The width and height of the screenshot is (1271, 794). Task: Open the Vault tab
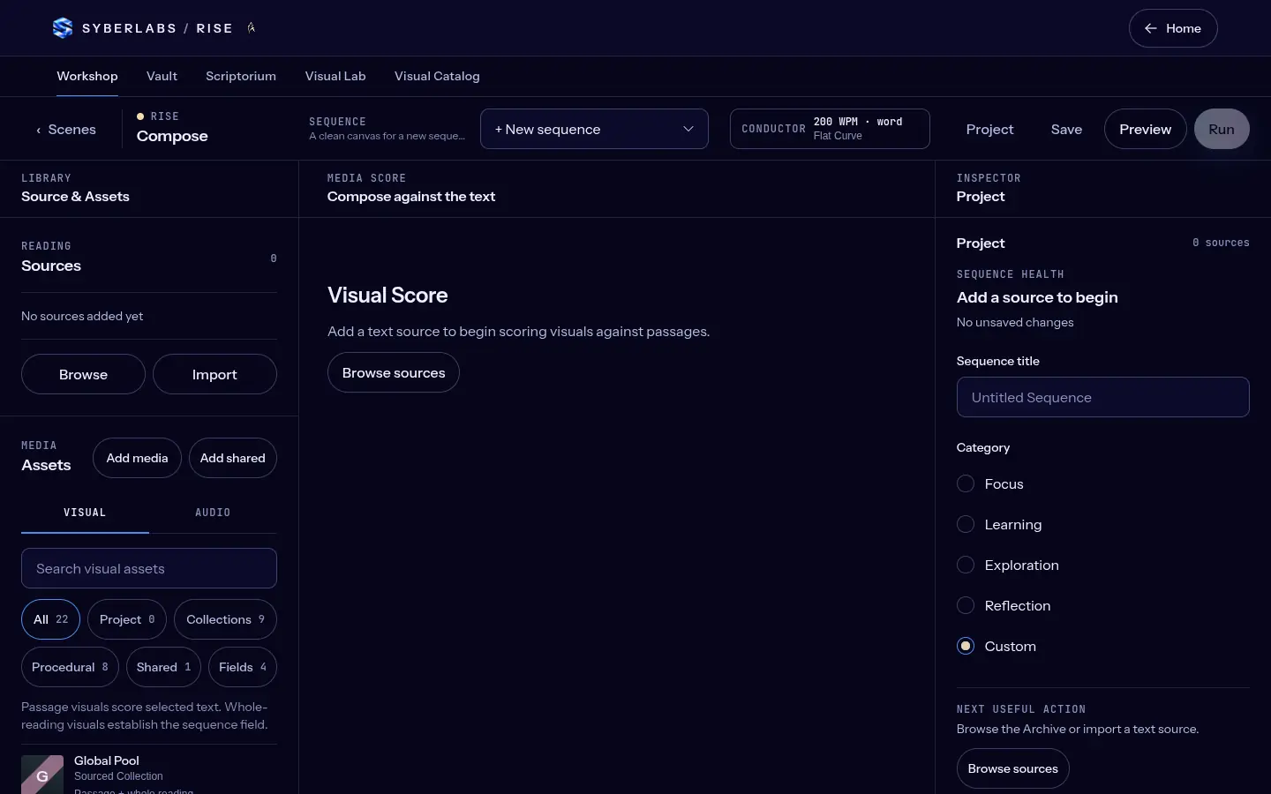click(x=162, y=76)
